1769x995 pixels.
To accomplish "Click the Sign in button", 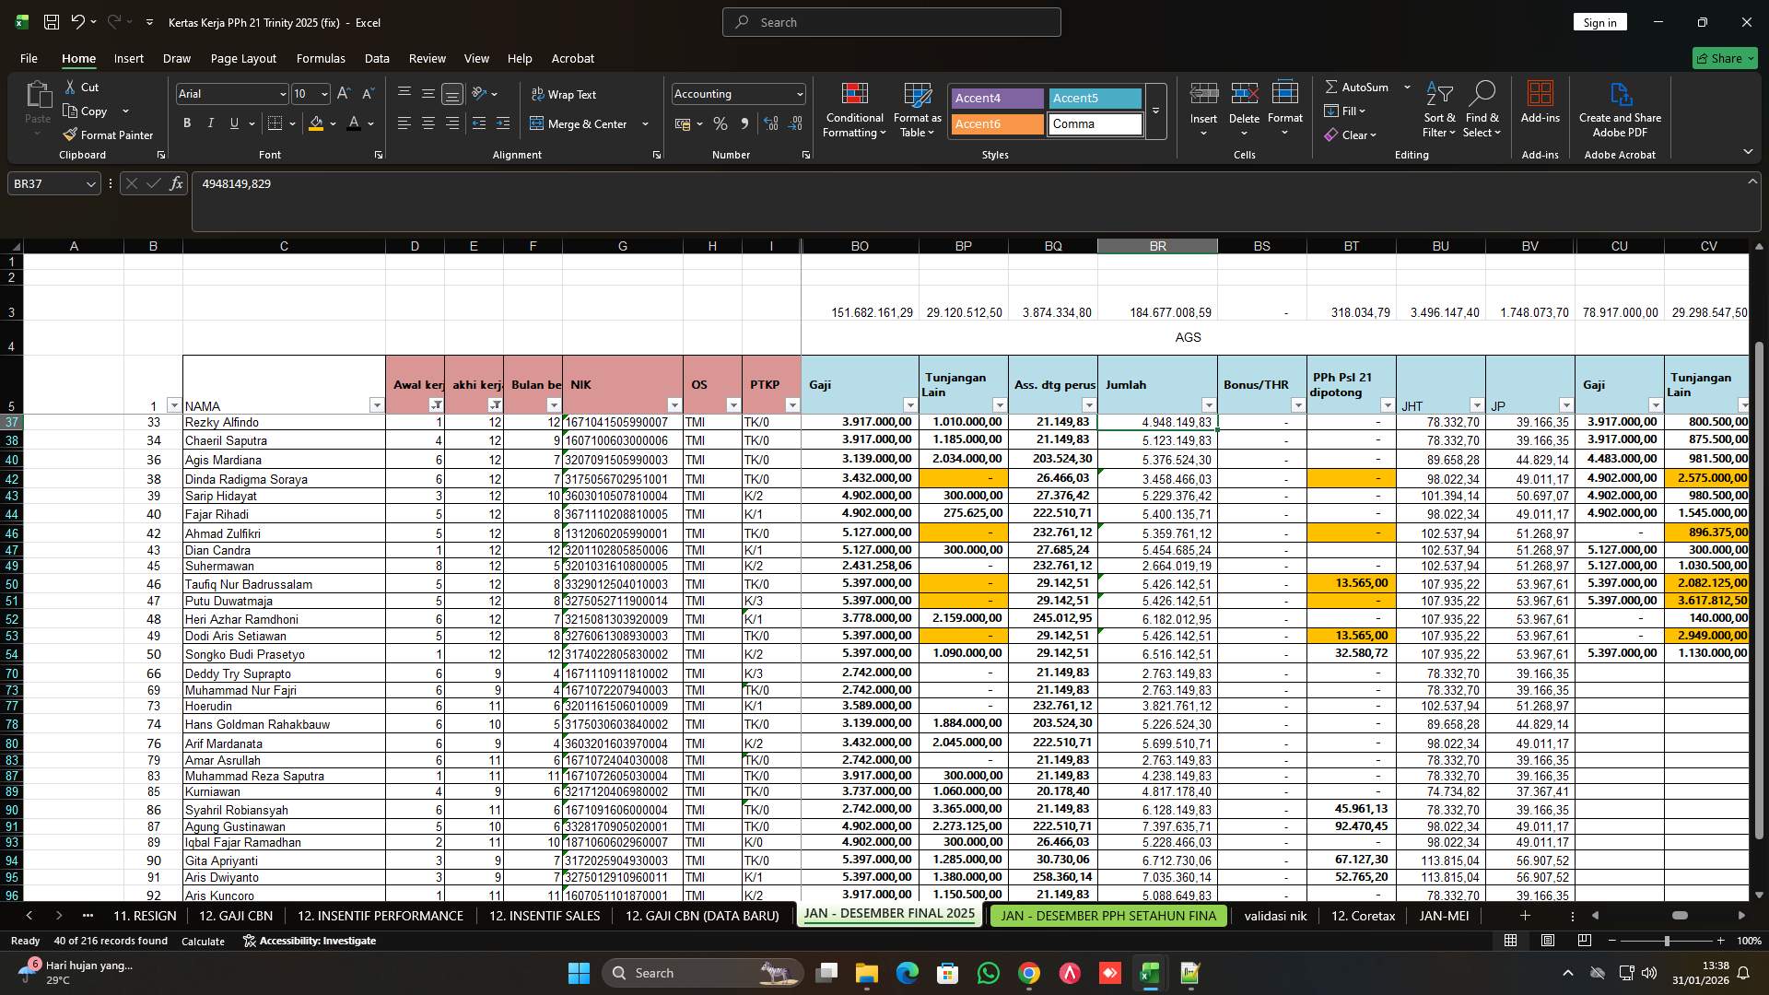I will click(x=1599, y=21).
